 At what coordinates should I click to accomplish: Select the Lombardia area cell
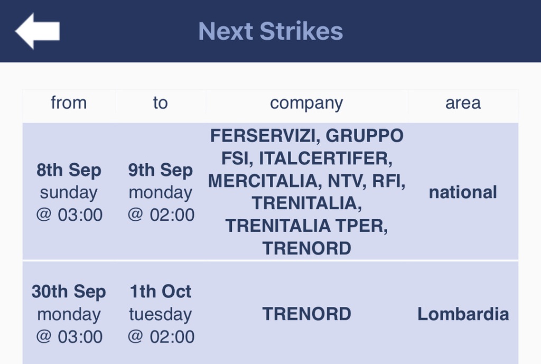pyautogui.click(x=463, y=314)
